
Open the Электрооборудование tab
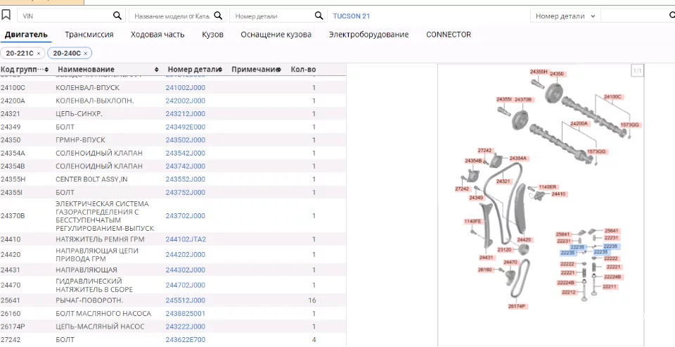click(x=368, y=34)
